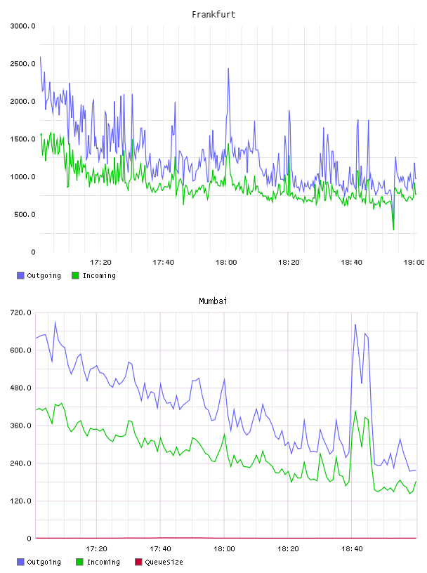Click the 18:40 time label on Mumbai chart
Viewport: 427px width, 573px height.
(x=352, y=548)
